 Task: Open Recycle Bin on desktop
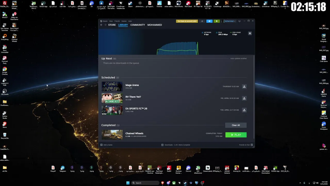point(5,136)
